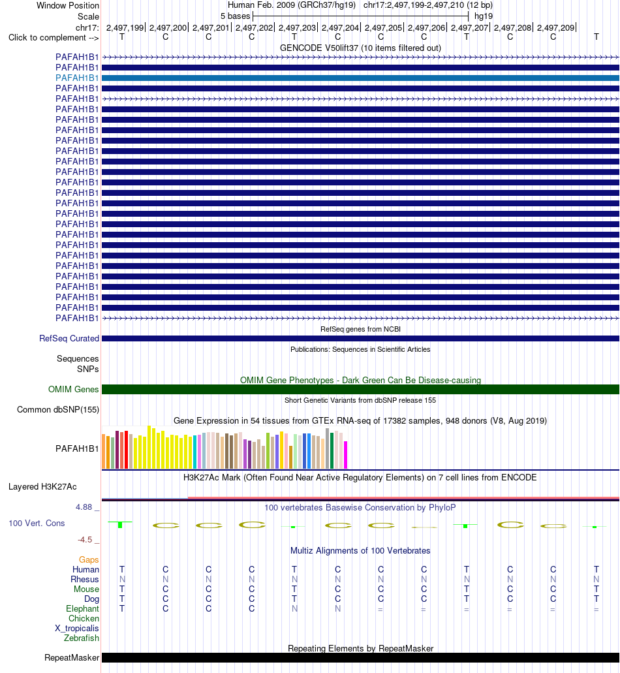This screenshot has width=620, height=673.
Task: Click the black RepeatMasker element bar
Action: [360, 658]
